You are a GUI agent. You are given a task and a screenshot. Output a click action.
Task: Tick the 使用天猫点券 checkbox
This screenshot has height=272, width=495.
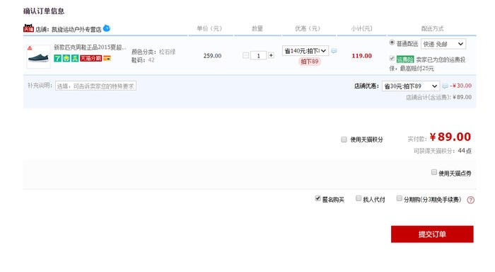pyautogui.click(x=434, y=172)
